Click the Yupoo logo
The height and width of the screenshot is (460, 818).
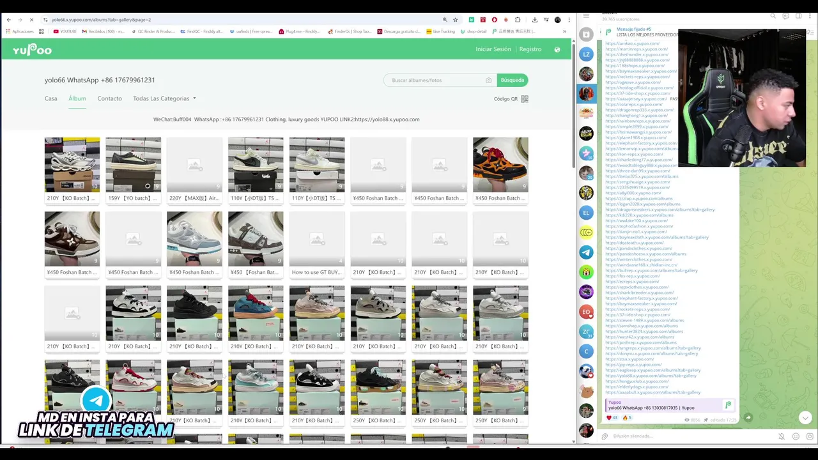point(32,49)
